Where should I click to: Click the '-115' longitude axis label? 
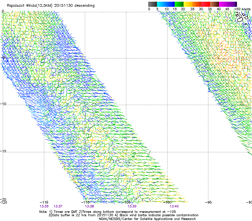(44, 202)
